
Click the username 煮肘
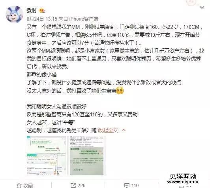pos(32,10)
